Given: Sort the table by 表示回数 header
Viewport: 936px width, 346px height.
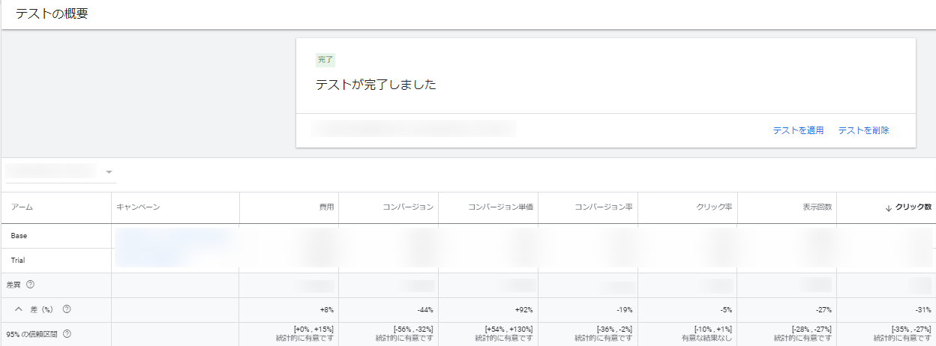Looking at the screenshot, I should tap(814, 207).
